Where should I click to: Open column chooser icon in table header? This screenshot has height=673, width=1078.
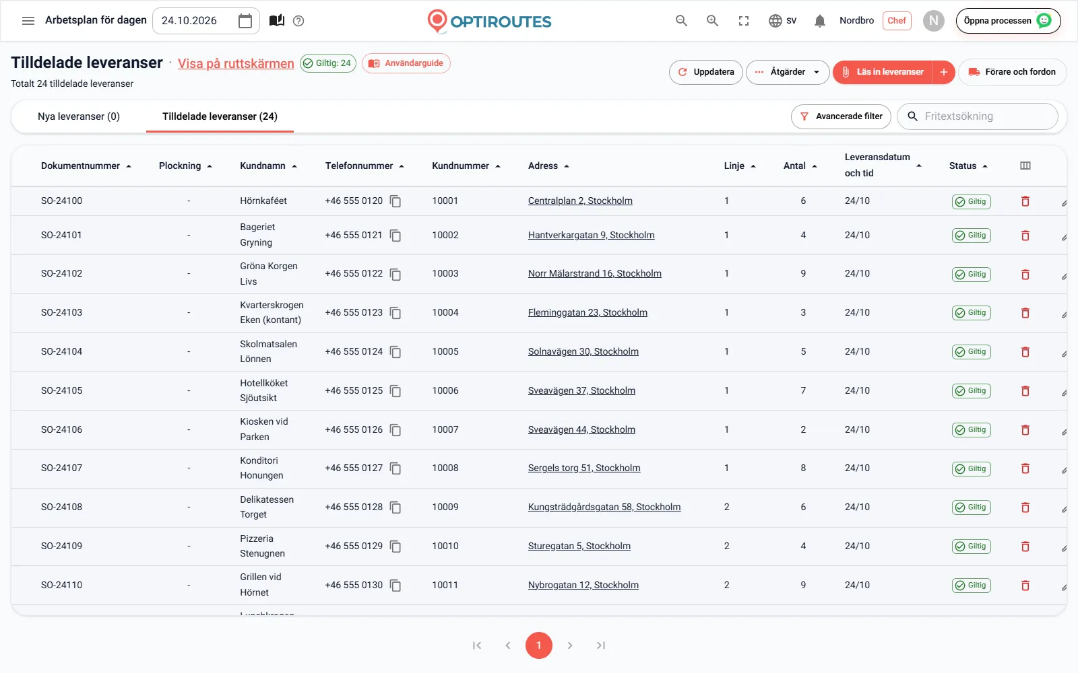click(1025, 166)
